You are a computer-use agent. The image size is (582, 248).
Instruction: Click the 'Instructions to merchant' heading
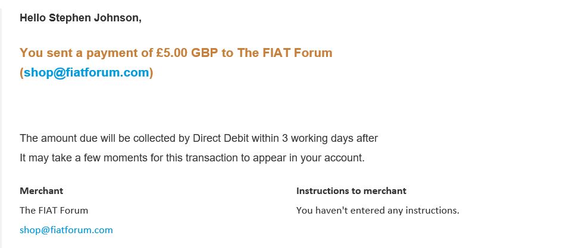coord(351,191)
